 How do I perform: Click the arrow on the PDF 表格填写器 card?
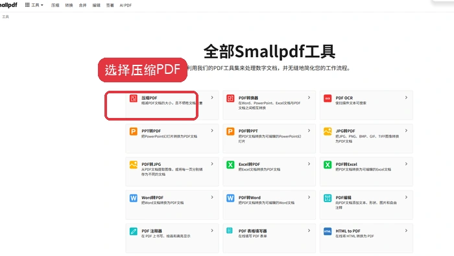309,231
